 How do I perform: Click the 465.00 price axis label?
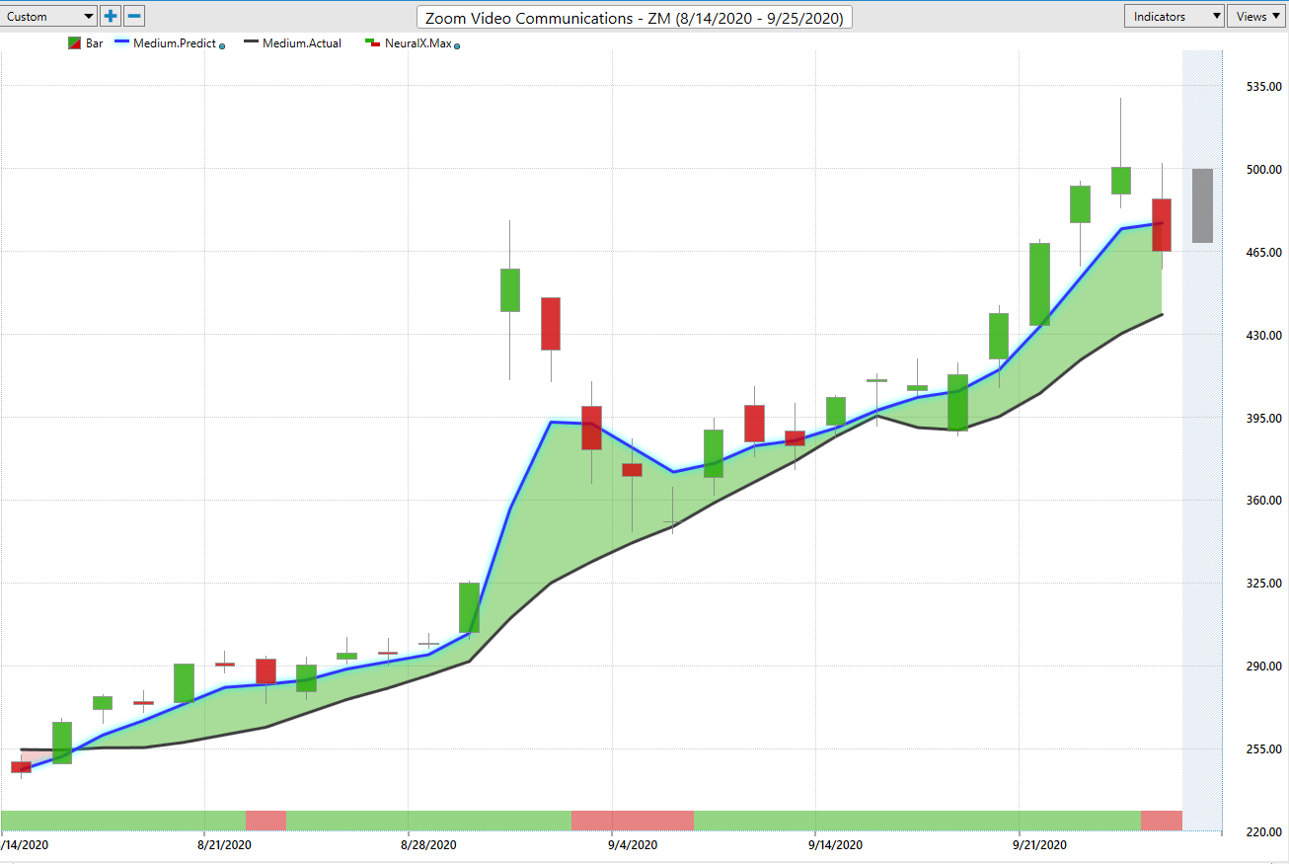pos(1263,253)
